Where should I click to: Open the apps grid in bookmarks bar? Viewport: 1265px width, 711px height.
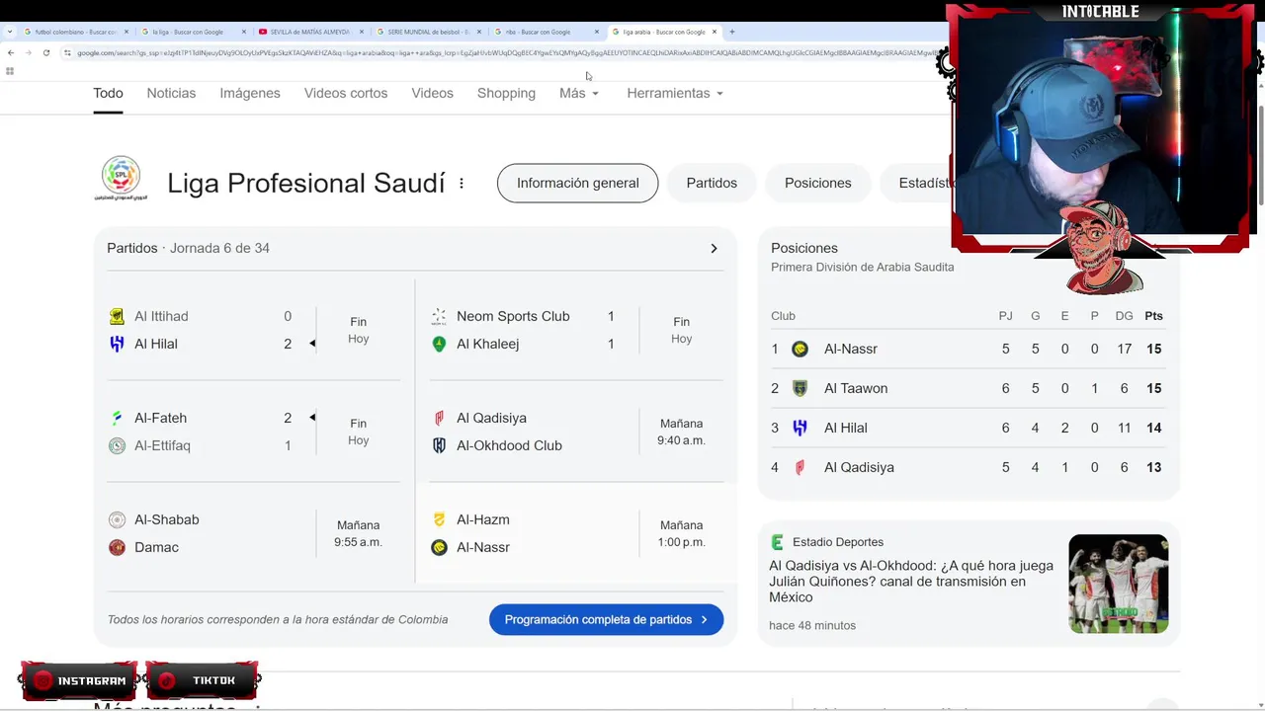pos(10,71)
